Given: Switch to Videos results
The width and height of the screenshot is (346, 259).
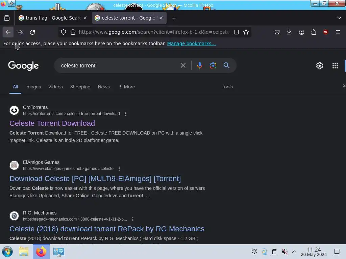Looking at the screenshot, I should tap(55, 87).
